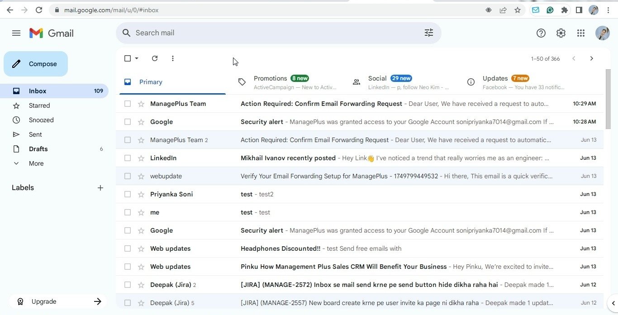Check the box for the email from me
This screenshot has height=315, width=618.
point(128,212)
